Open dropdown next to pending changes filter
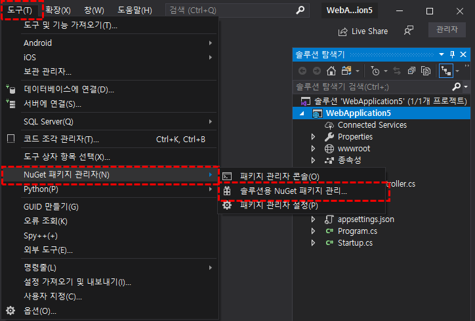 coord(386,71)
